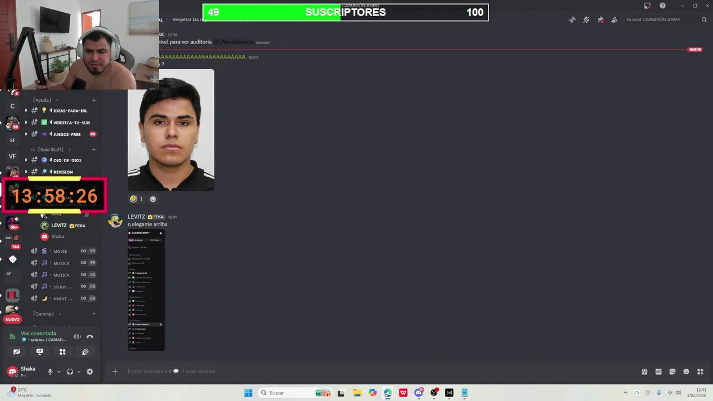Open Discord inbox icon in title bar

tap(647, 6)
